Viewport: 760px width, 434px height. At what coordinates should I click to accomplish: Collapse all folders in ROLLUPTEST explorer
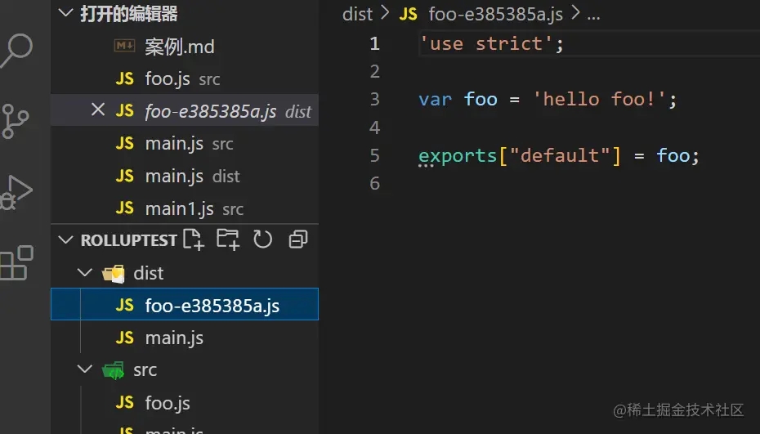click(x=298, y=239)
